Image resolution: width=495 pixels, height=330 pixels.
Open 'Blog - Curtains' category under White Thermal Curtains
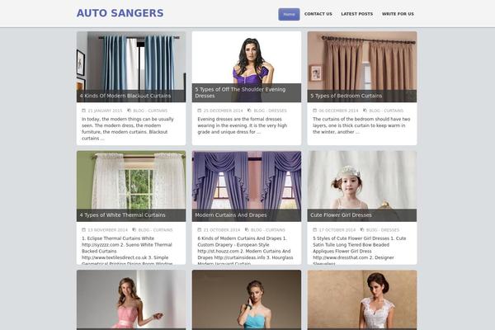click(155, 230)
